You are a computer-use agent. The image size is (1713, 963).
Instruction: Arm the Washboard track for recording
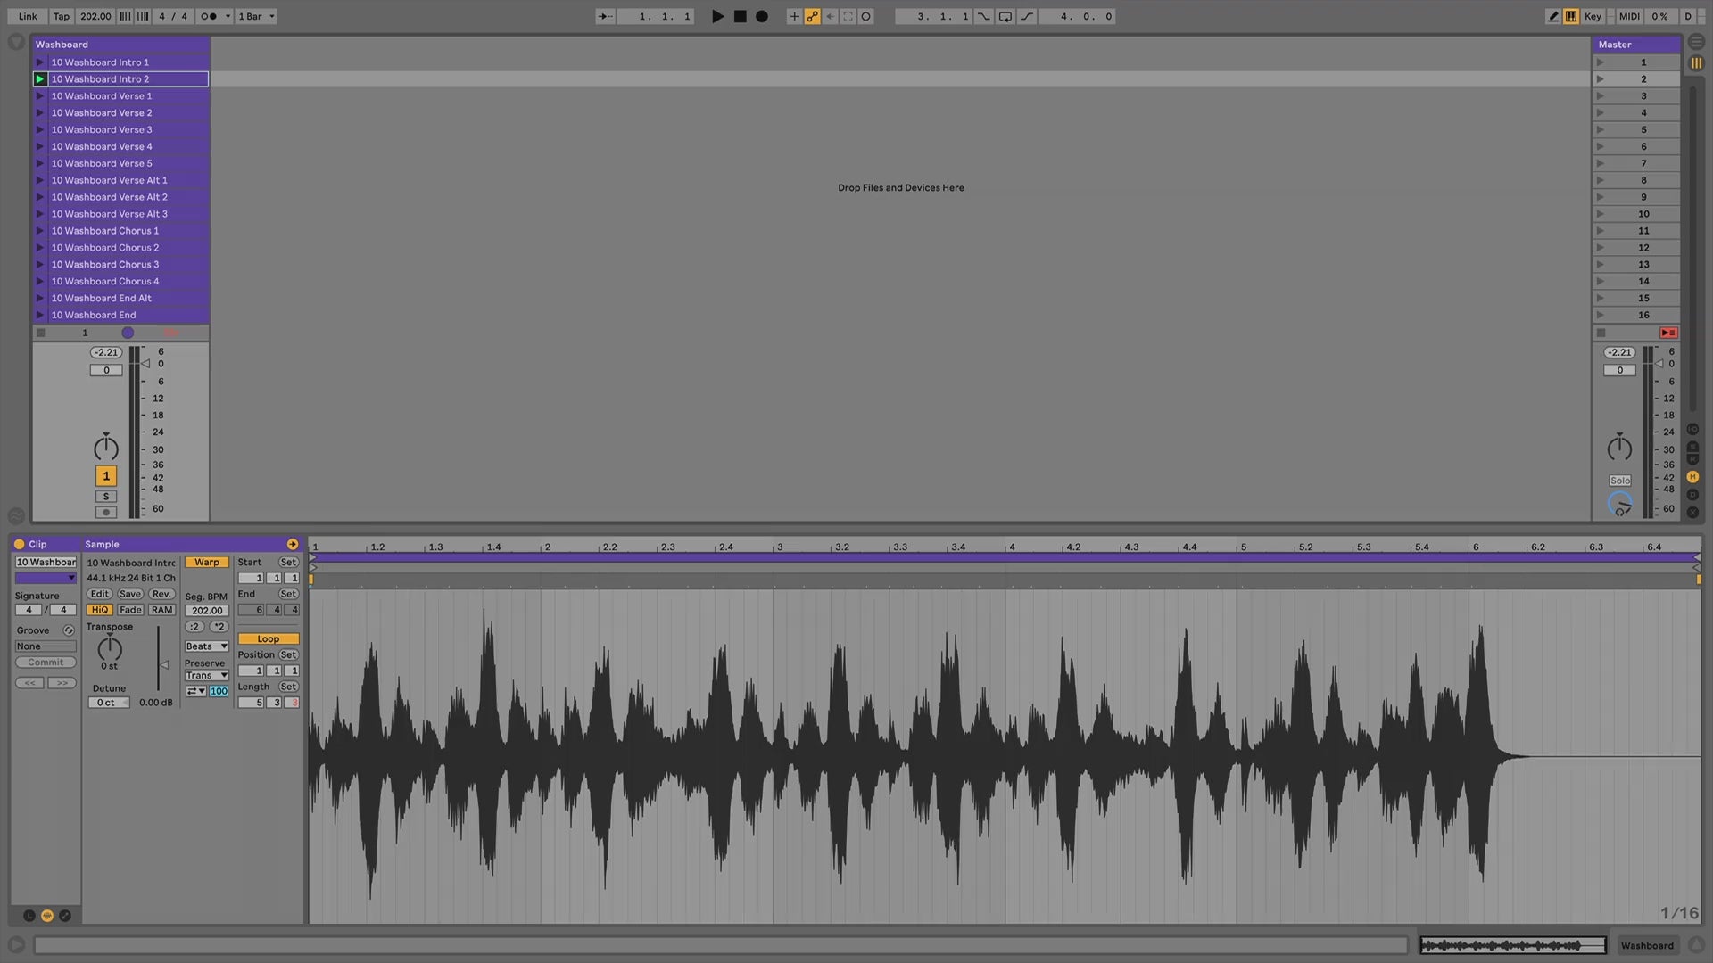pos(106,512)
